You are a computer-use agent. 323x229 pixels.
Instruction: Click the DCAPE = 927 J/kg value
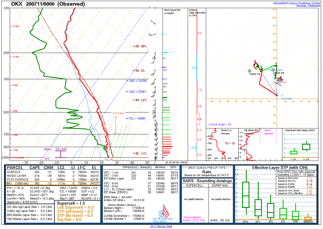coord(42,191)
